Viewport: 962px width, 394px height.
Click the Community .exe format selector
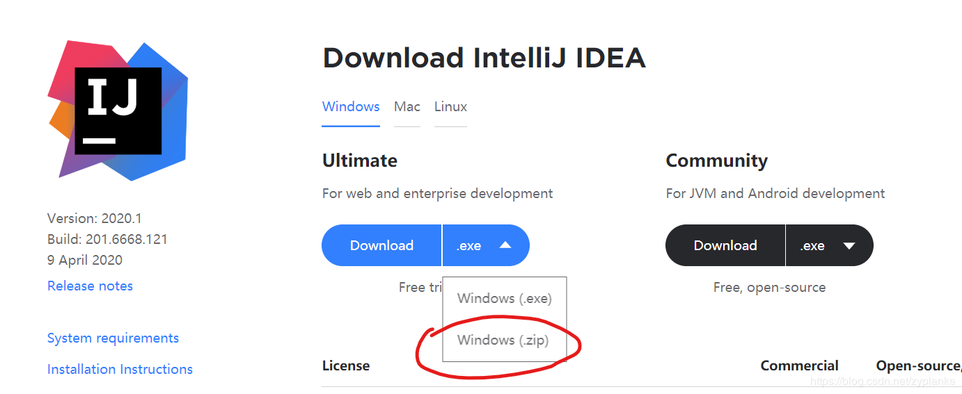click(x=830, y=245)
